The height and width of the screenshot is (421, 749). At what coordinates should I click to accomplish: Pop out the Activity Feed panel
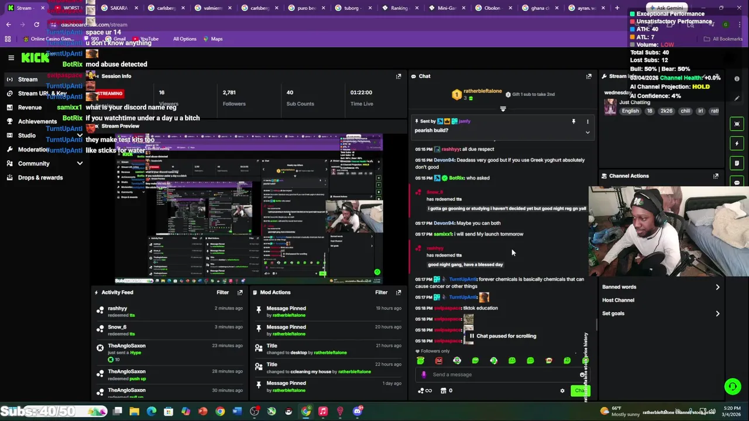(240, 292)
